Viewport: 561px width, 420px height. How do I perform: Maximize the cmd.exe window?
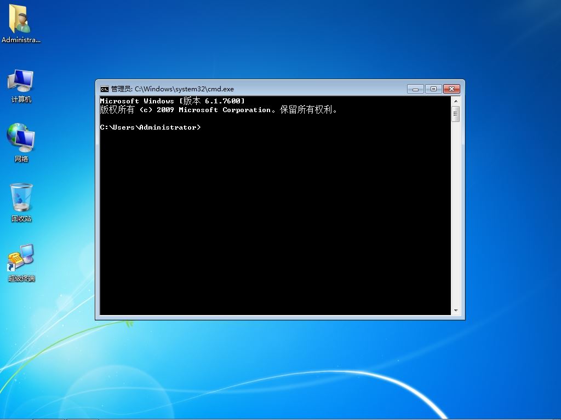[433, 89]
